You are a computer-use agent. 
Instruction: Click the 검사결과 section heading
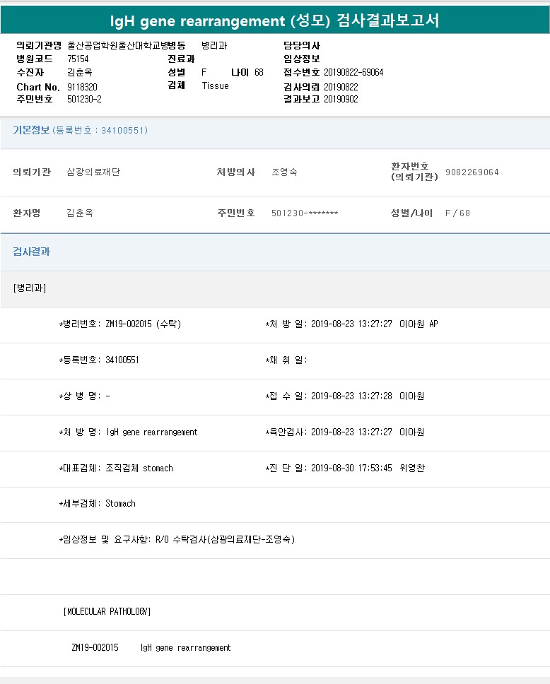[31, 252]
